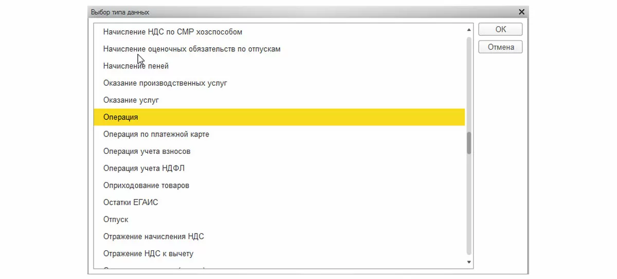
Task: Choose the Остатки ЕГАИС type
Action: (131, 202)
